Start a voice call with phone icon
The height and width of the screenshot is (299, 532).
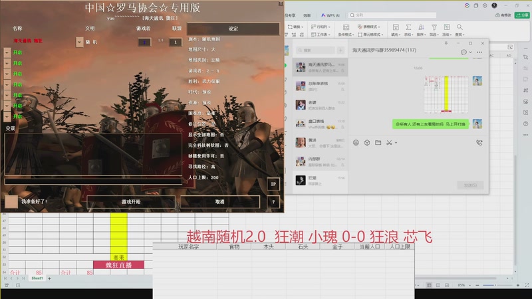(479, 143)
